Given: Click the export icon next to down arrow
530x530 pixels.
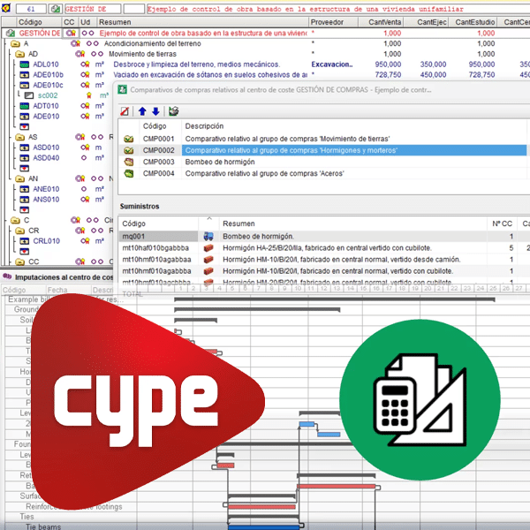Looking at the screenshot, I should coord(173,111).
